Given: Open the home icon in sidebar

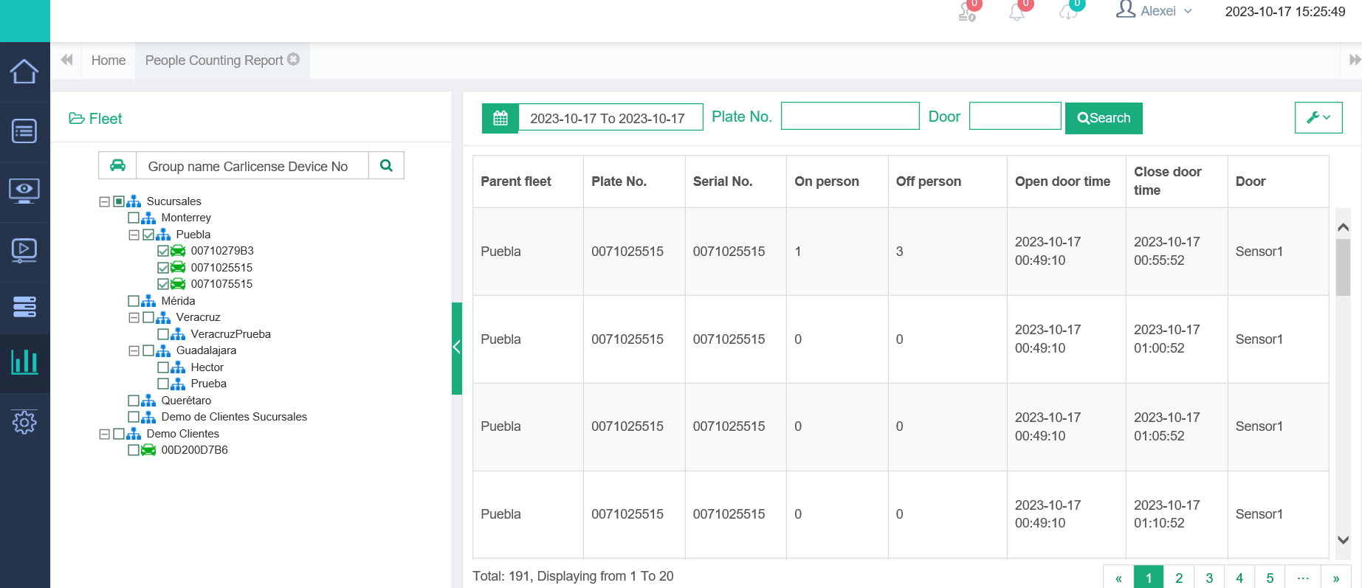Looking at the screenshot, I should tap(24, 72).
